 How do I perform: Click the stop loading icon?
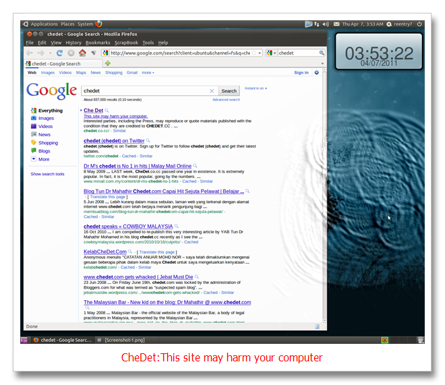click(x=71, y=53)
